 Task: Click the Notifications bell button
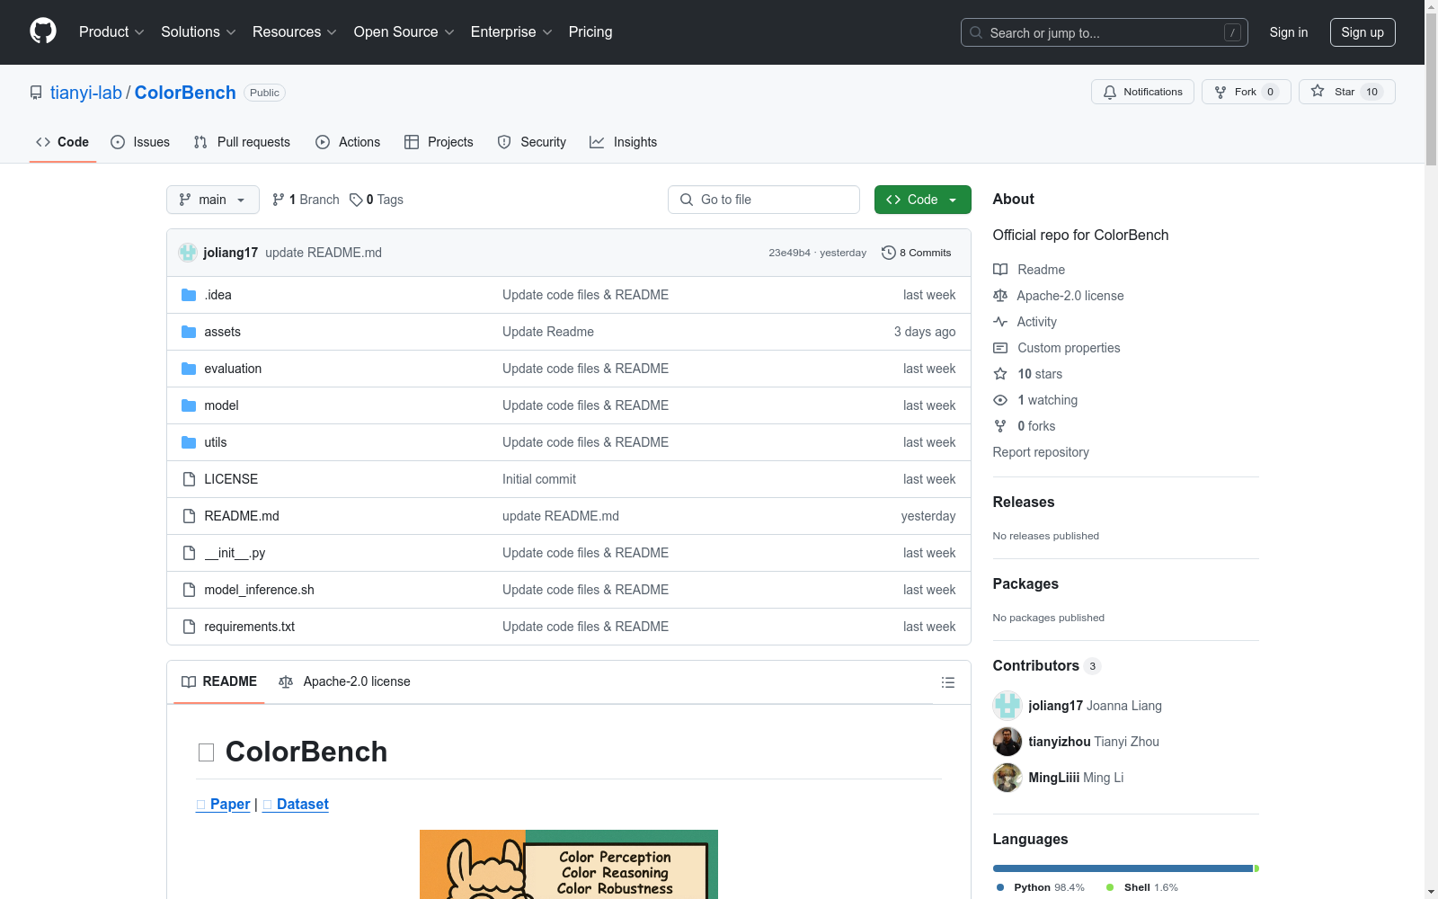click(x=1142, y=92)
